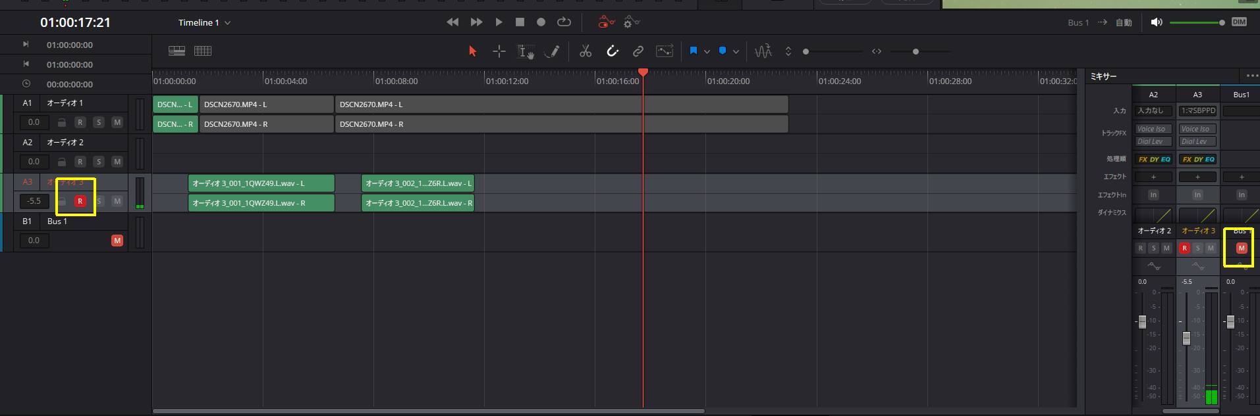This screenshot has height=416, width=1260.
Task: Mute the A1 オーディオ 1 track
Action: (x=117, y=122)
